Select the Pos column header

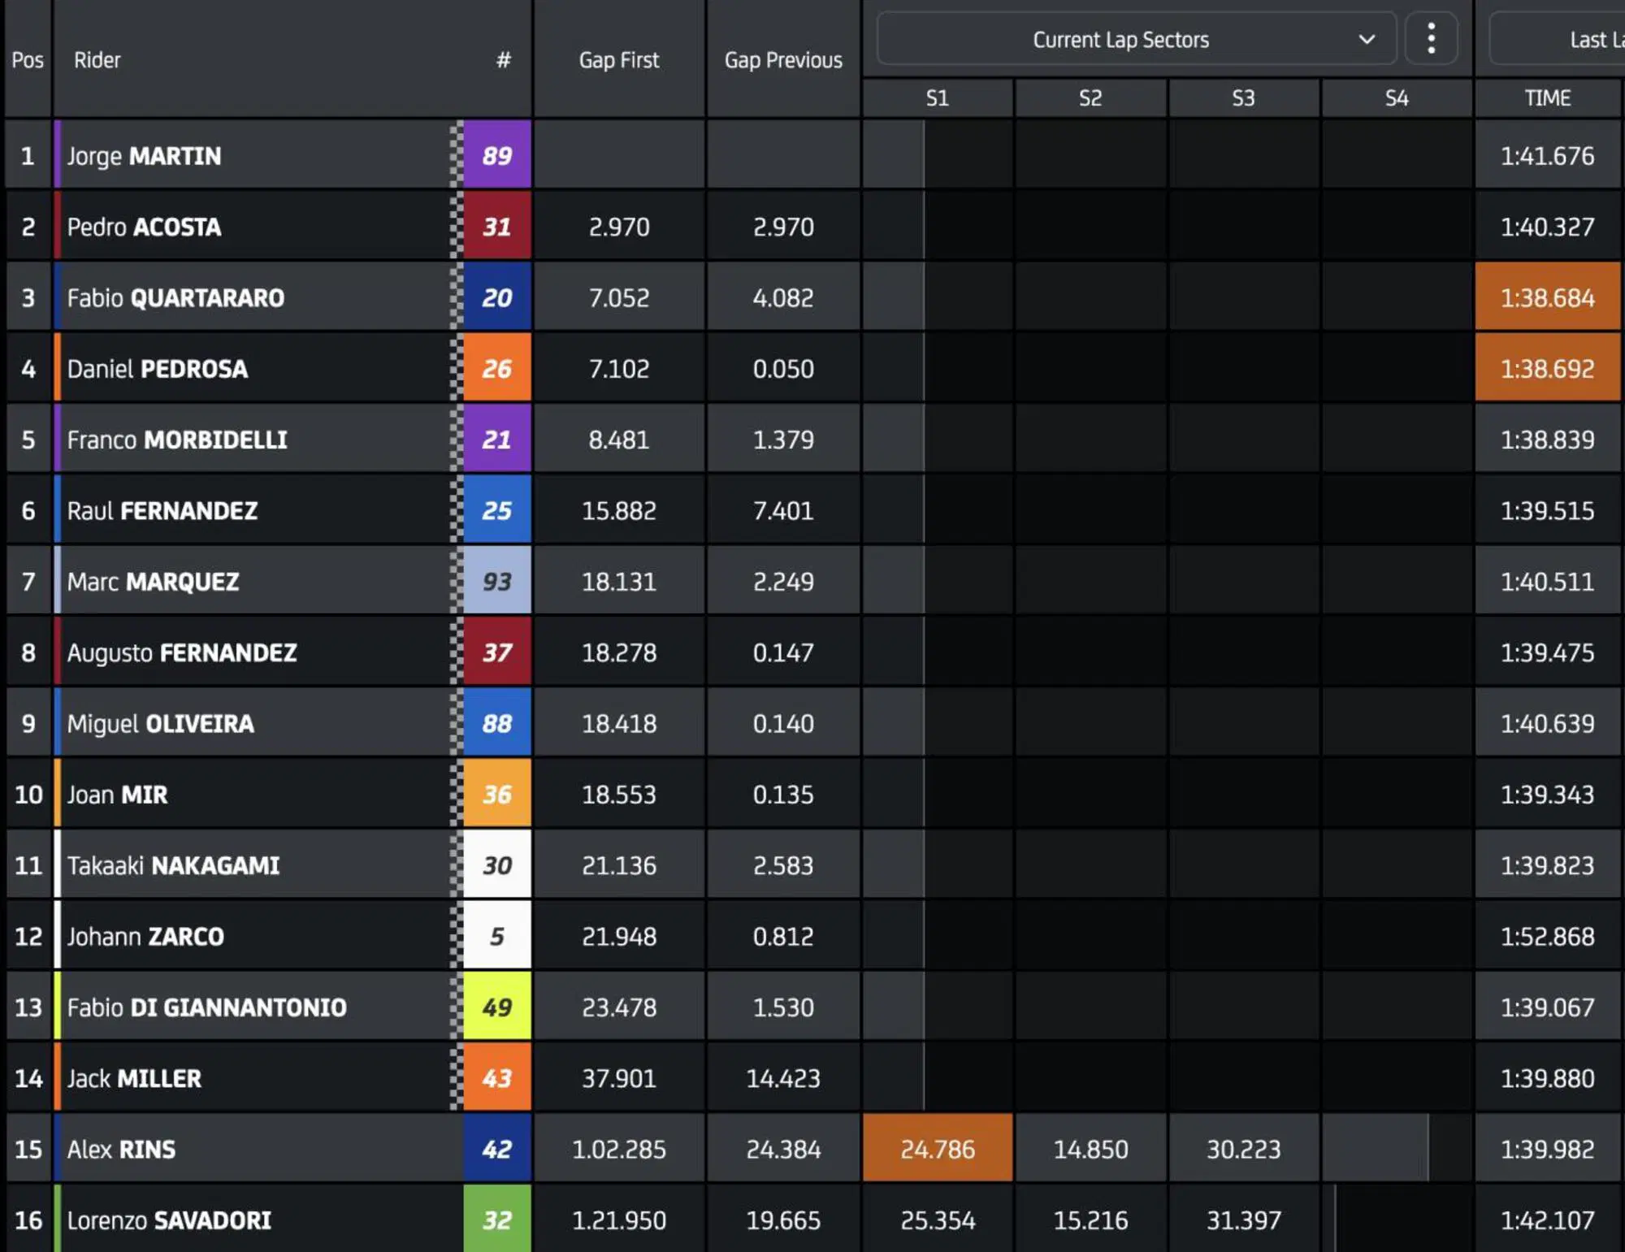click(x=28, y=60)
